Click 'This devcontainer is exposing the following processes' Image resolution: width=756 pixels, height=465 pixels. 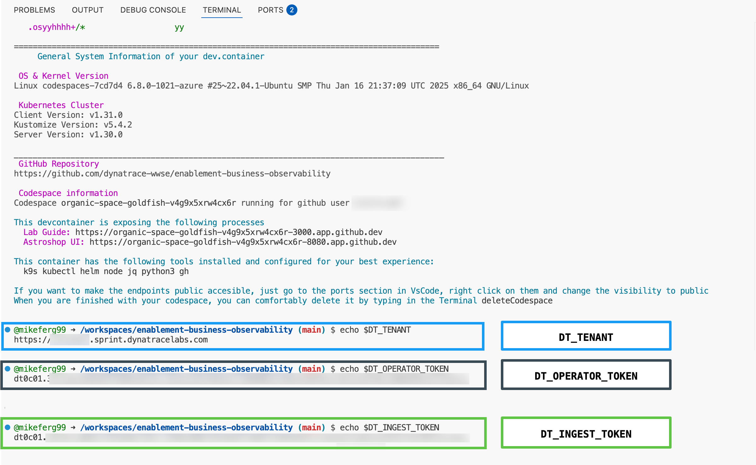tap(139, 222)
